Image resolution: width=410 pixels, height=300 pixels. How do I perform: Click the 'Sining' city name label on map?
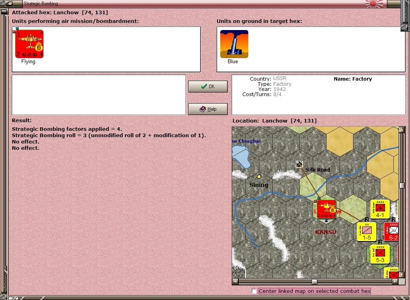click(x=259, y=185)
